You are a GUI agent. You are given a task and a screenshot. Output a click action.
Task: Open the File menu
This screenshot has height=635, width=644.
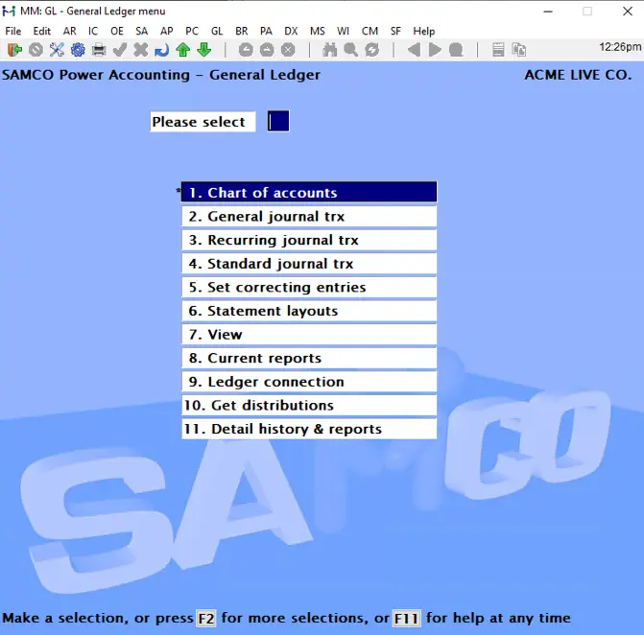14,31
